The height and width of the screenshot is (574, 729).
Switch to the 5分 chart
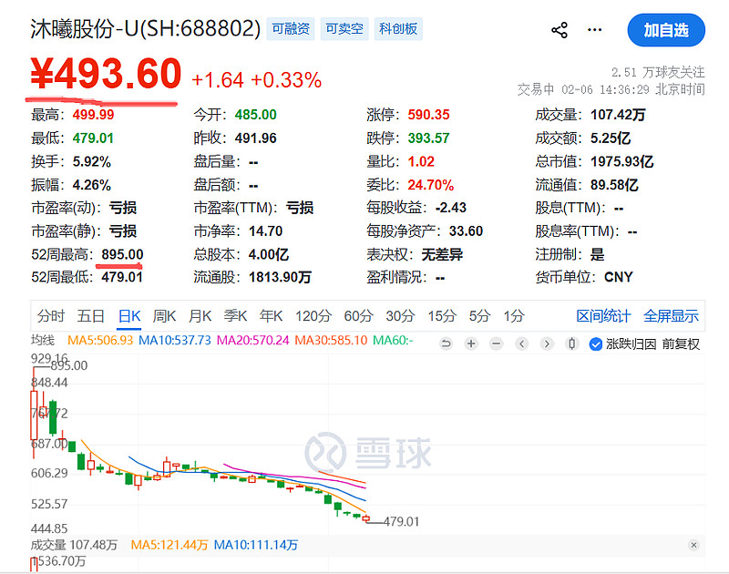coord(479,316)
